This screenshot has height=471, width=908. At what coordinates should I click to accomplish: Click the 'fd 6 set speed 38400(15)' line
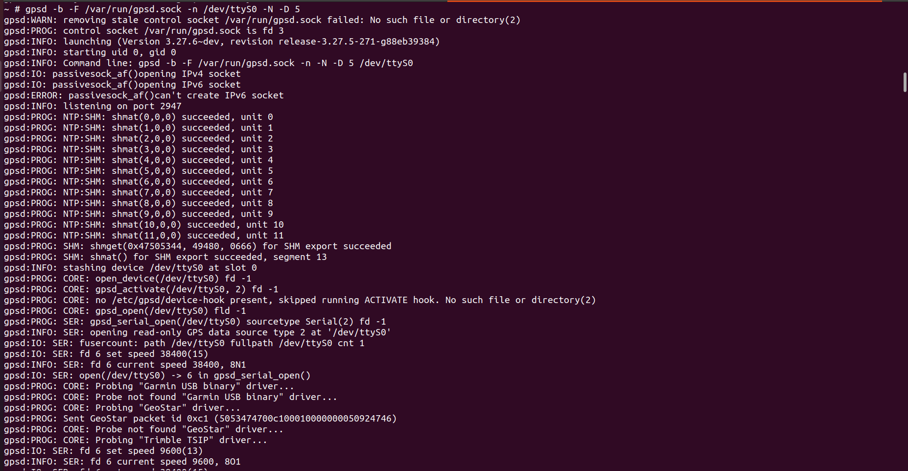[106, 354]
